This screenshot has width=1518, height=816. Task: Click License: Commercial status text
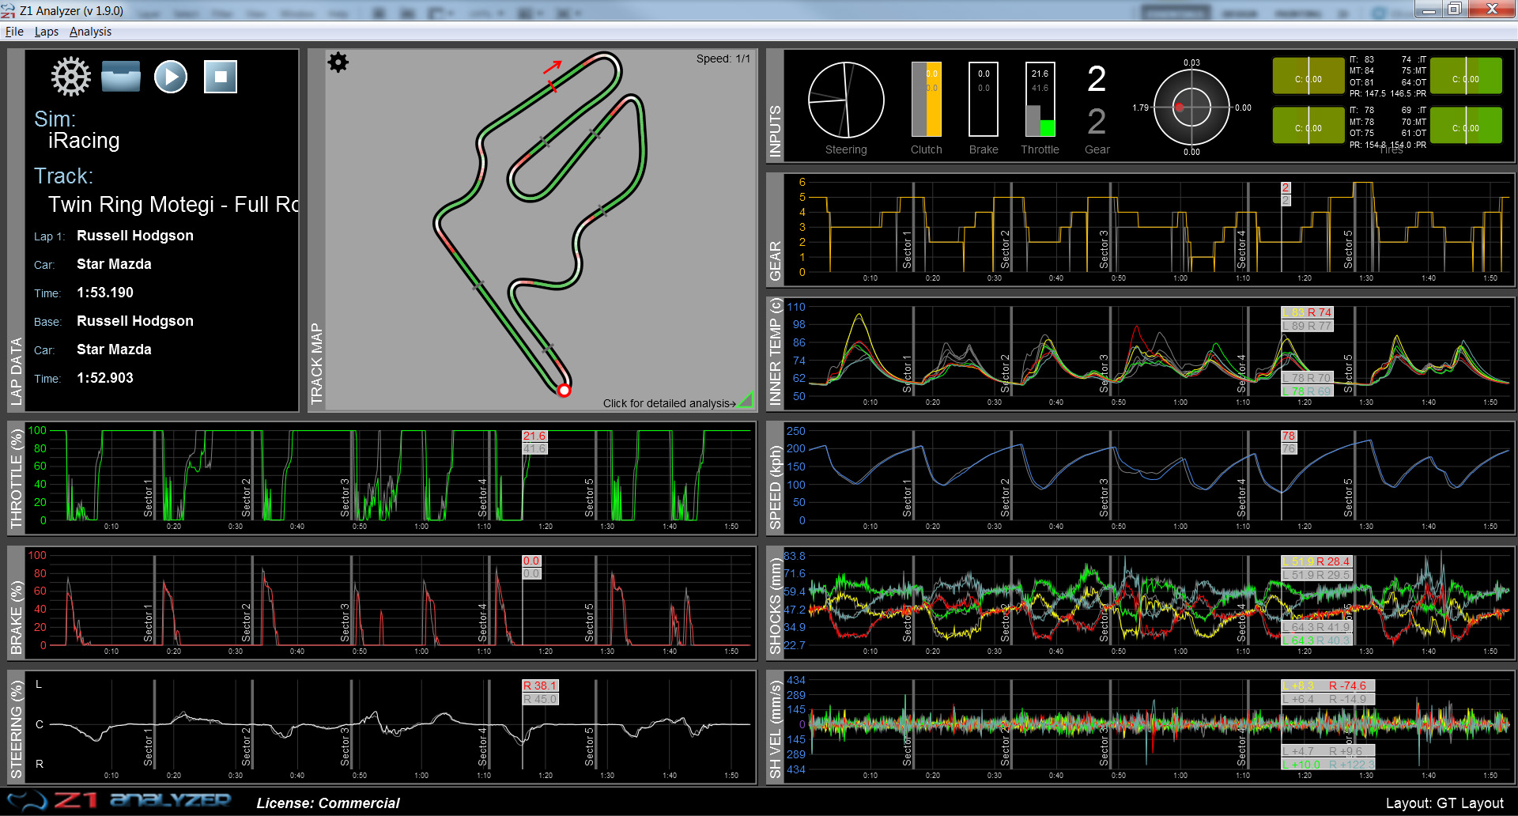(x=328, y=803)
